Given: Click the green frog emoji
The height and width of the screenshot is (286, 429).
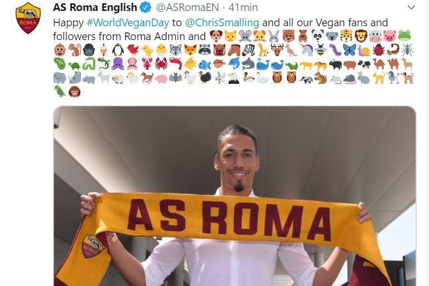Looking at the screenshot, I should point(404,36).
